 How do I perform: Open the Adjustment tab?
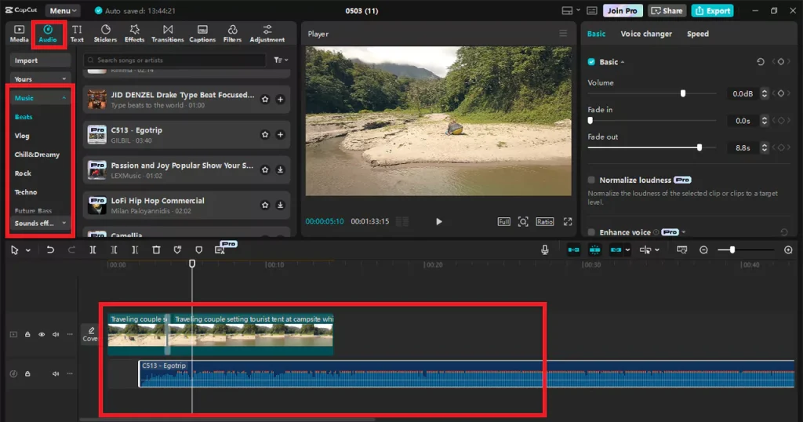[267, 33]
